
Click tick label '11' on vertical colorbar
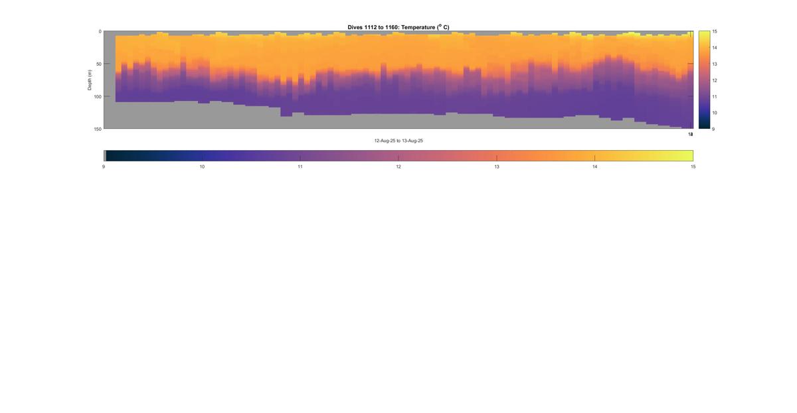714,97
